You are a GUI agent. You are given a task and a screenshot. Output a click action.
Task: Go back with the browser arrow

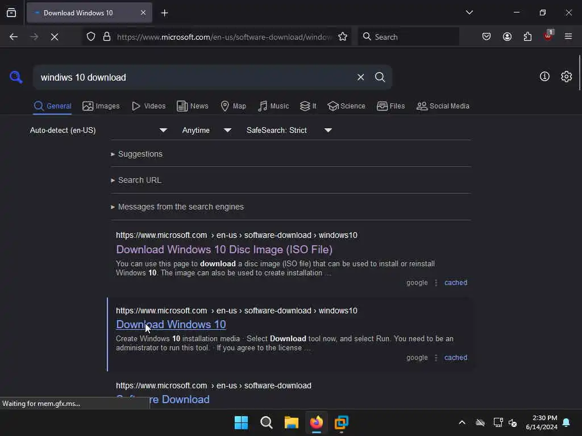point(14,37)
